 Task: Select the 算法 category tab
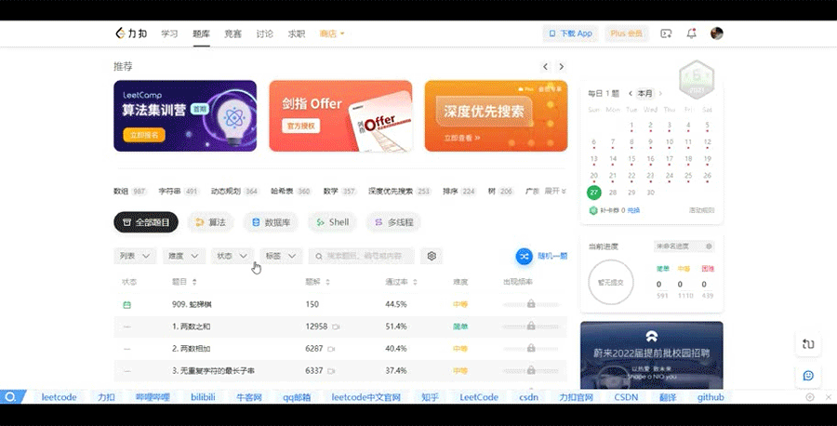(x=210, y=222)
